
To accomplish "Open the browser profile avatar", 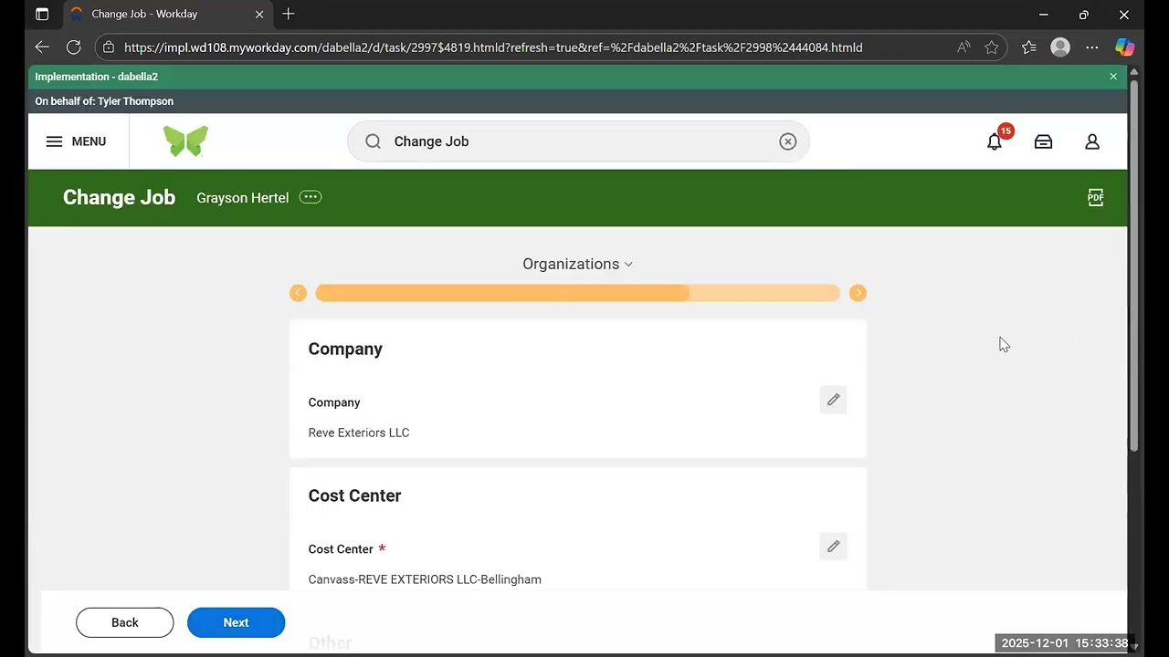I will (1060, 47).
